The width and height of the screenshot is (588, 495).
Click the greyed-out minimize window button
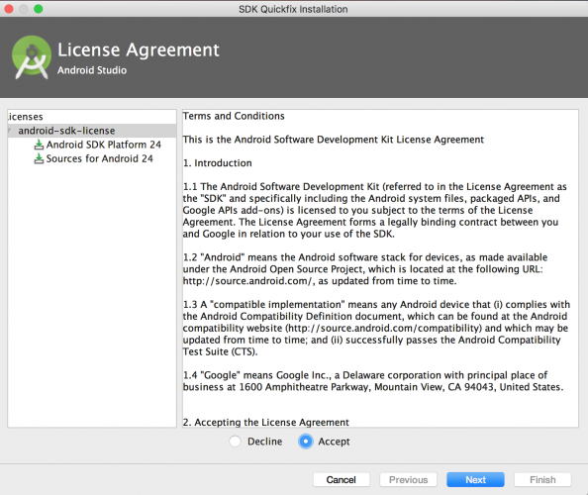[x=24, y=9]
